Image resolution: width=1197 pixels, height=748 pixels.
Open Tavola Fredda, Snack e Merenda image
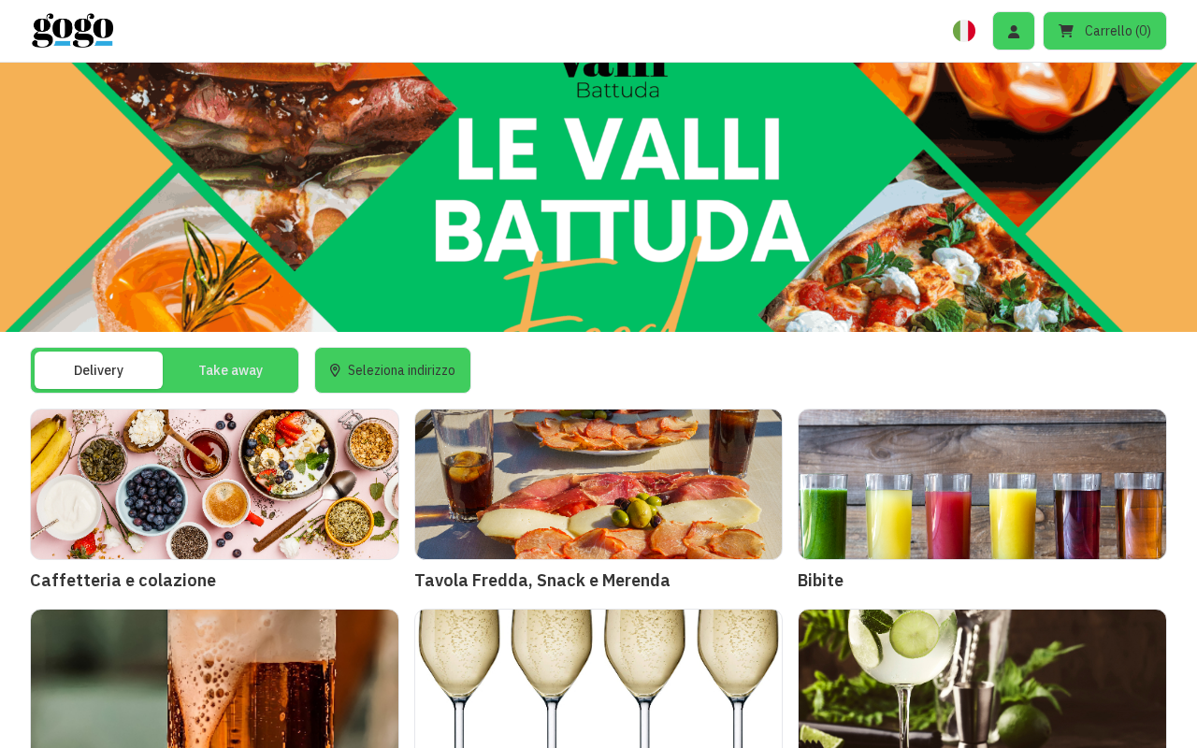point(598,484)
